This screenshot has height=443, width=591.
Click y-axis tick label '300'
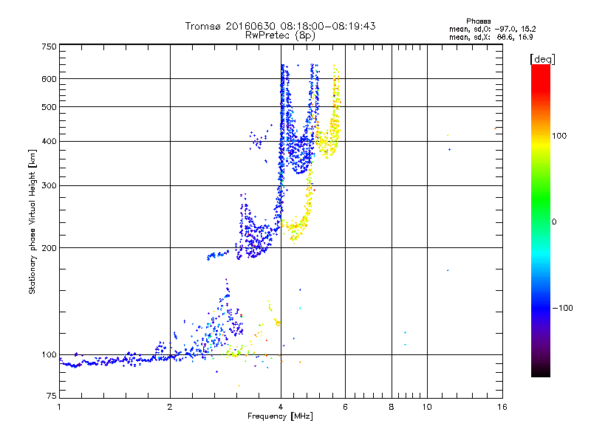click(x=49, y=186)
